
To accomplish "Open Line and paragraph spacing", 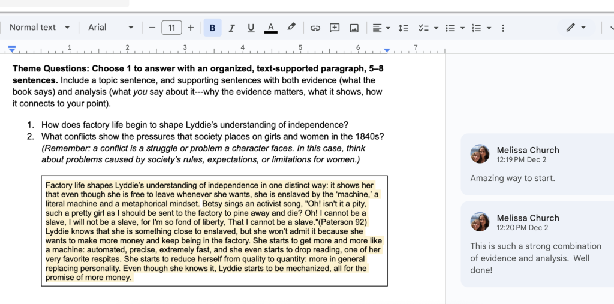I will click(404, 28).
